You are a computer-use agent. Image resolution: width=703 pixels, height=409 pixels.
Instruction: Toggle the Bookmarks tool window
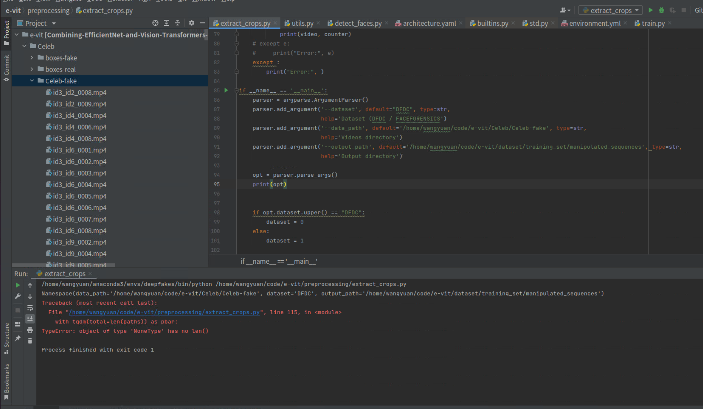6,382
